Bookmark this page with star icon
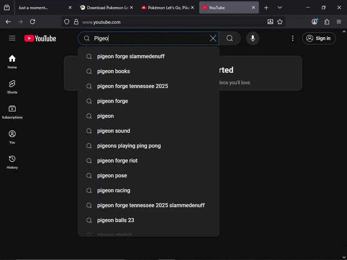Image resolution: width=347 pixels, height=260 pixels. 280,22
